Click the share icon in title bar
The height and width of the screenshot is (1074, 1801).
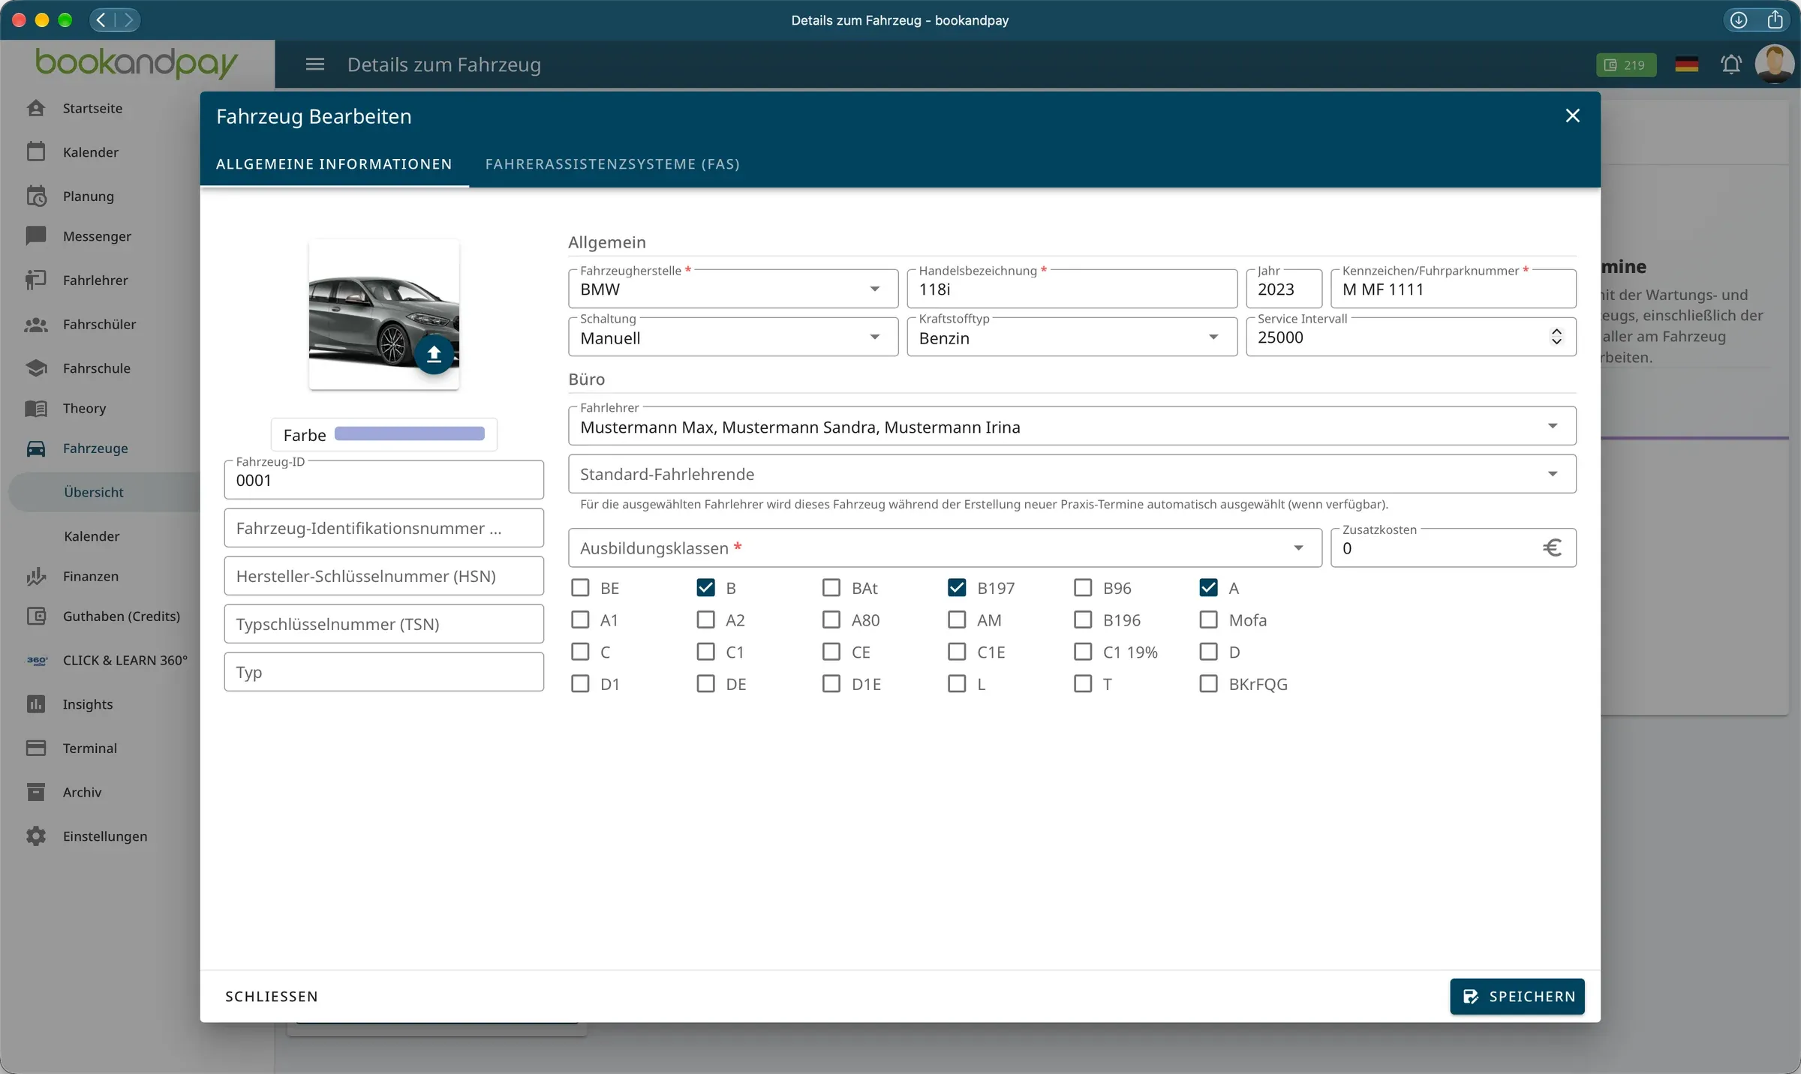click(1775, 19)
